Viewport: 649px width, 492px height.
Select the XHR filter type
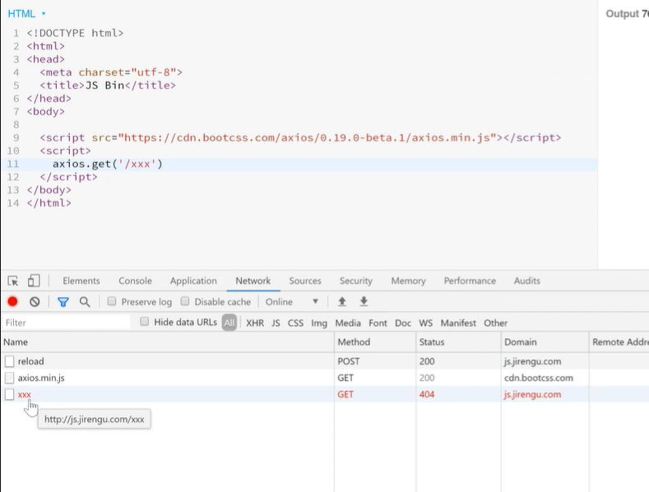(x=255, y=323)
